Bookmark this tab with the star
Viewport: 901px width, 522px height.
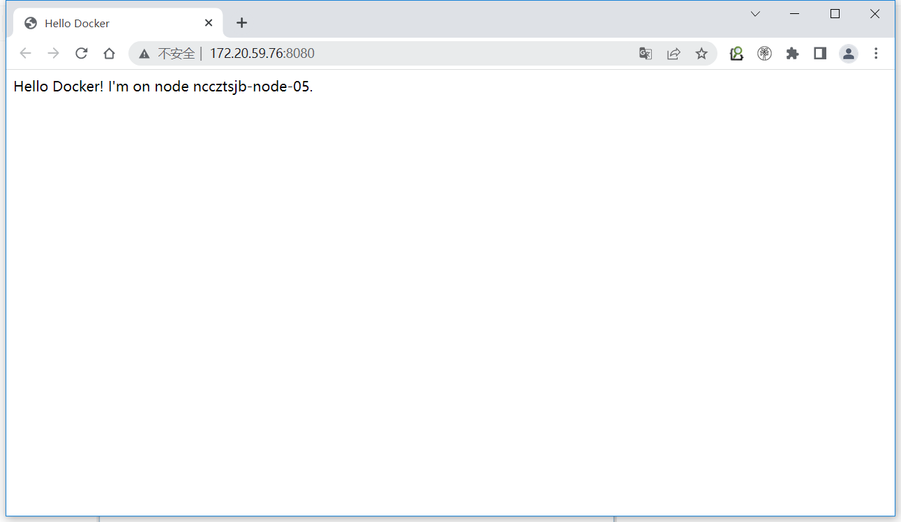701,54
